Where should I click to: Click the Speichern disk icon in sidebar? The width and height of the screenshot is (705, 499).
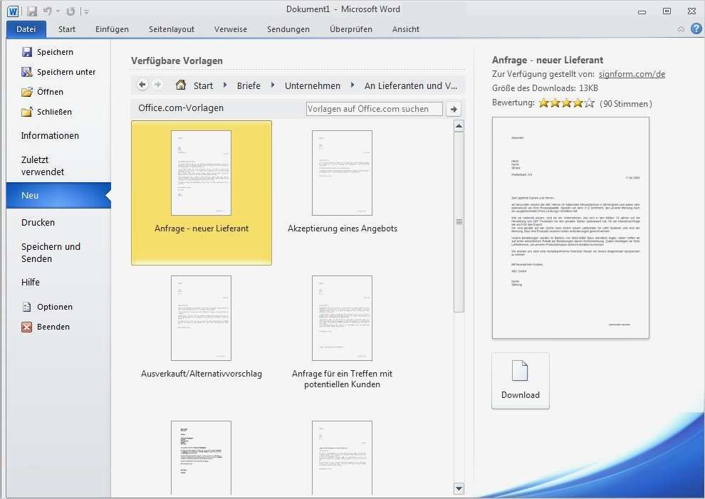coord(26,51)
